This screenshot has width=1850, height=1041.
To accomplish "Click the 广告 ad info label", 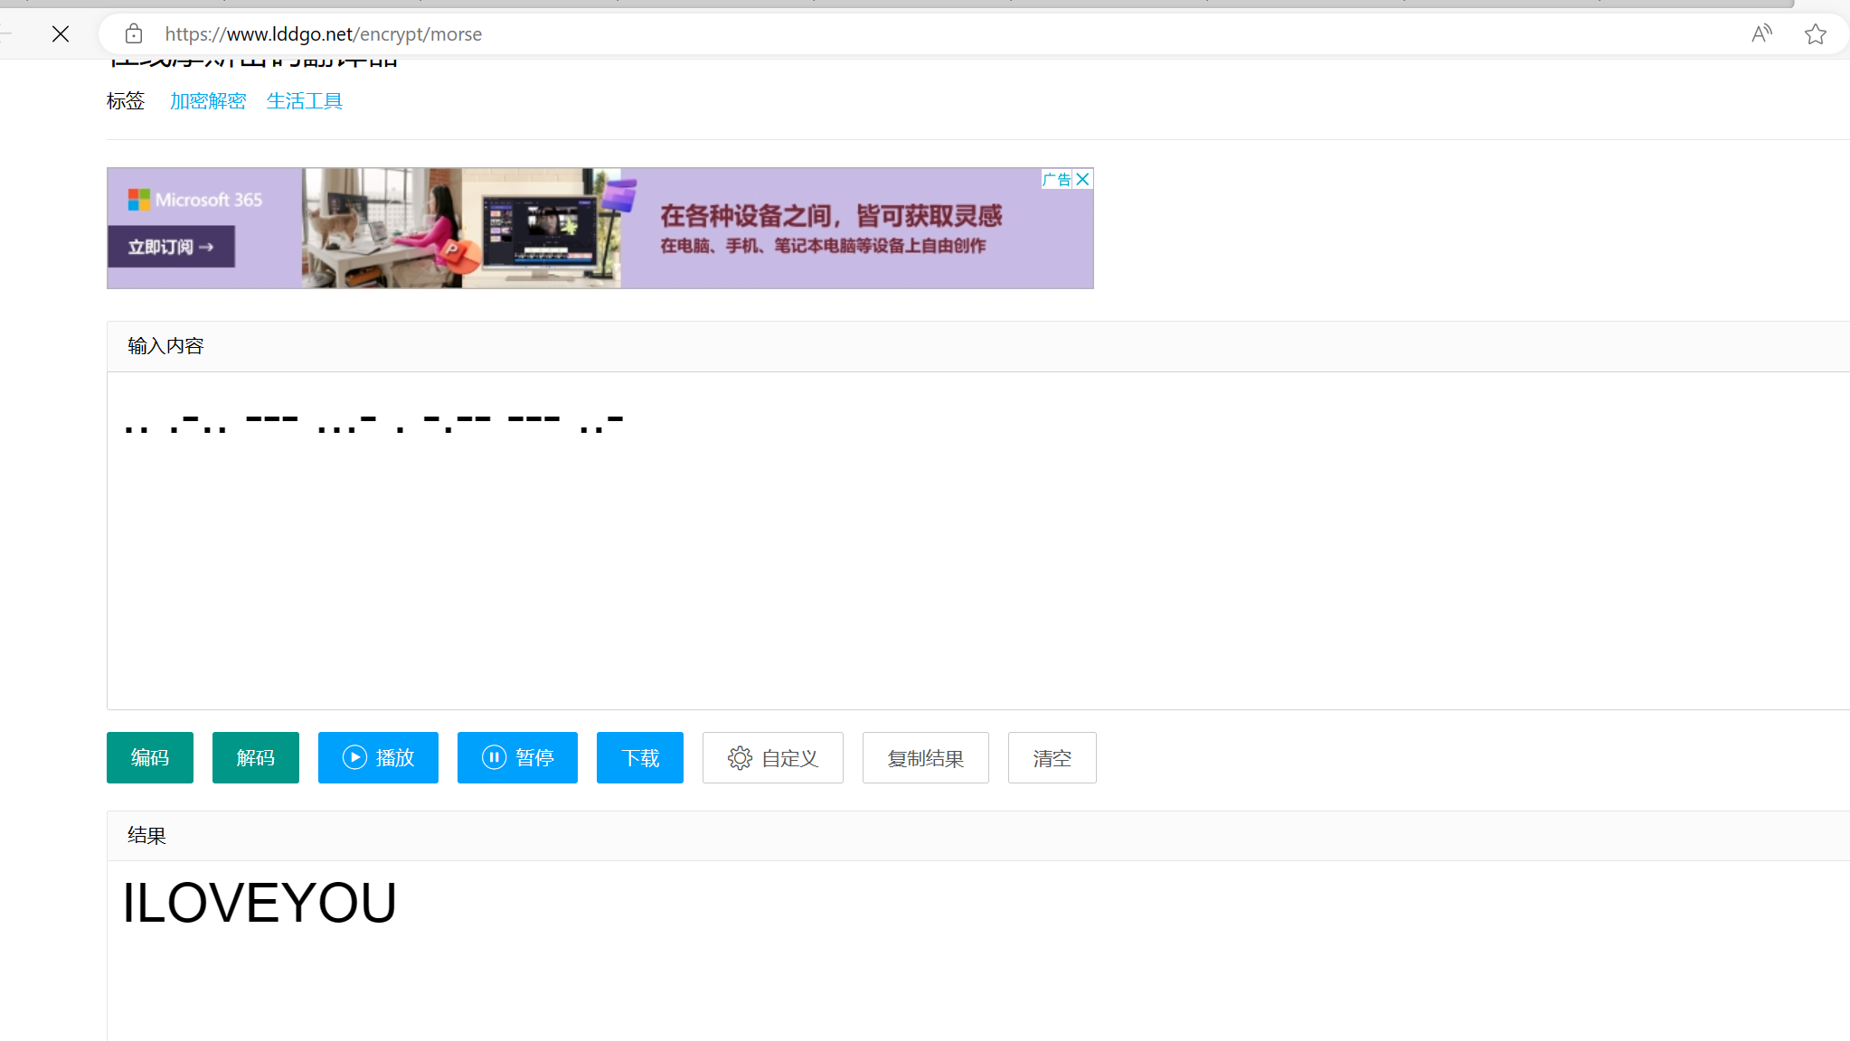I will point(1055,179).
